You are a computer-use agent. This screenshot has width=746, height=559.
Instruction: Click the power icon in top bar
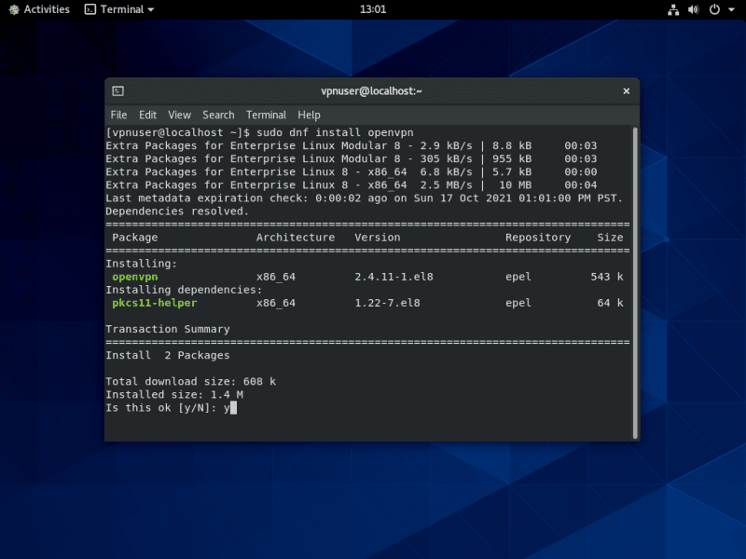coord(714,9)
